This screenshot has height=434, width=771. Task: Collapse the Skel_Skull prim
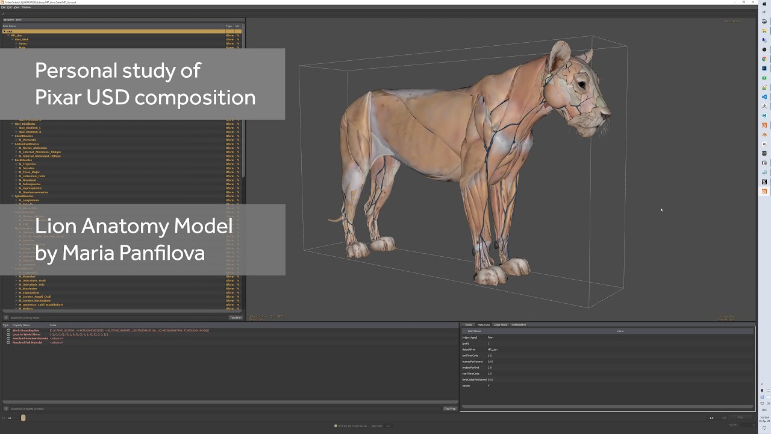click(12, 39)
